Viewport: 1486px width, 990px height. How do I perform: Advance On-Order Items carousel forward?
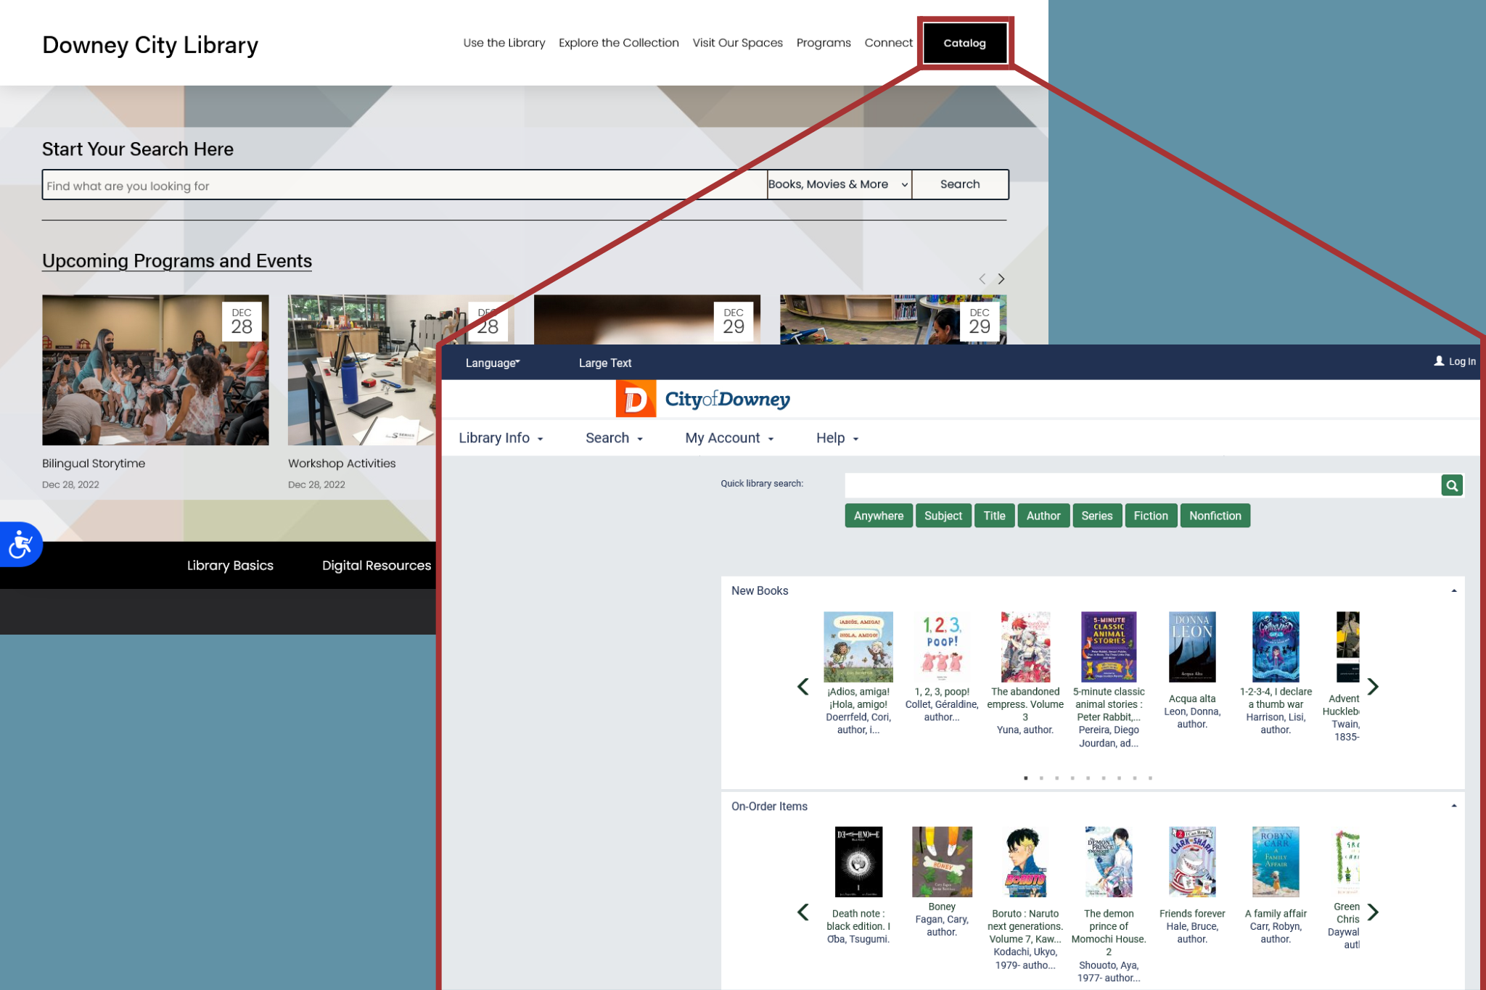[x=1373, y=912]
